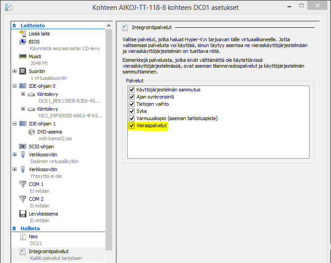Image resolution: width=331 pixels, height=263 pixels.
Task: Expand the Kiintolevy DC01 node
Action: click(x=23, y=94)
